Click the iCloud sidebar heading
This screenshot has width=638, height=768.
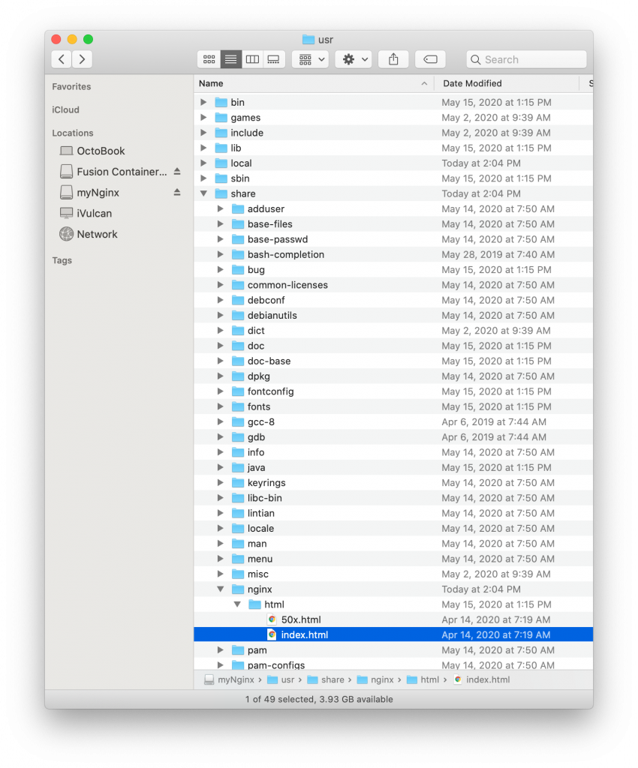pos(65,109)
